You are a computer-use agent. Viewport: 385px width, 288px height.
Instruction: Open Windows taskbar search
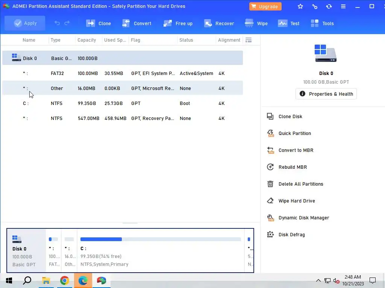pos(27,280)
